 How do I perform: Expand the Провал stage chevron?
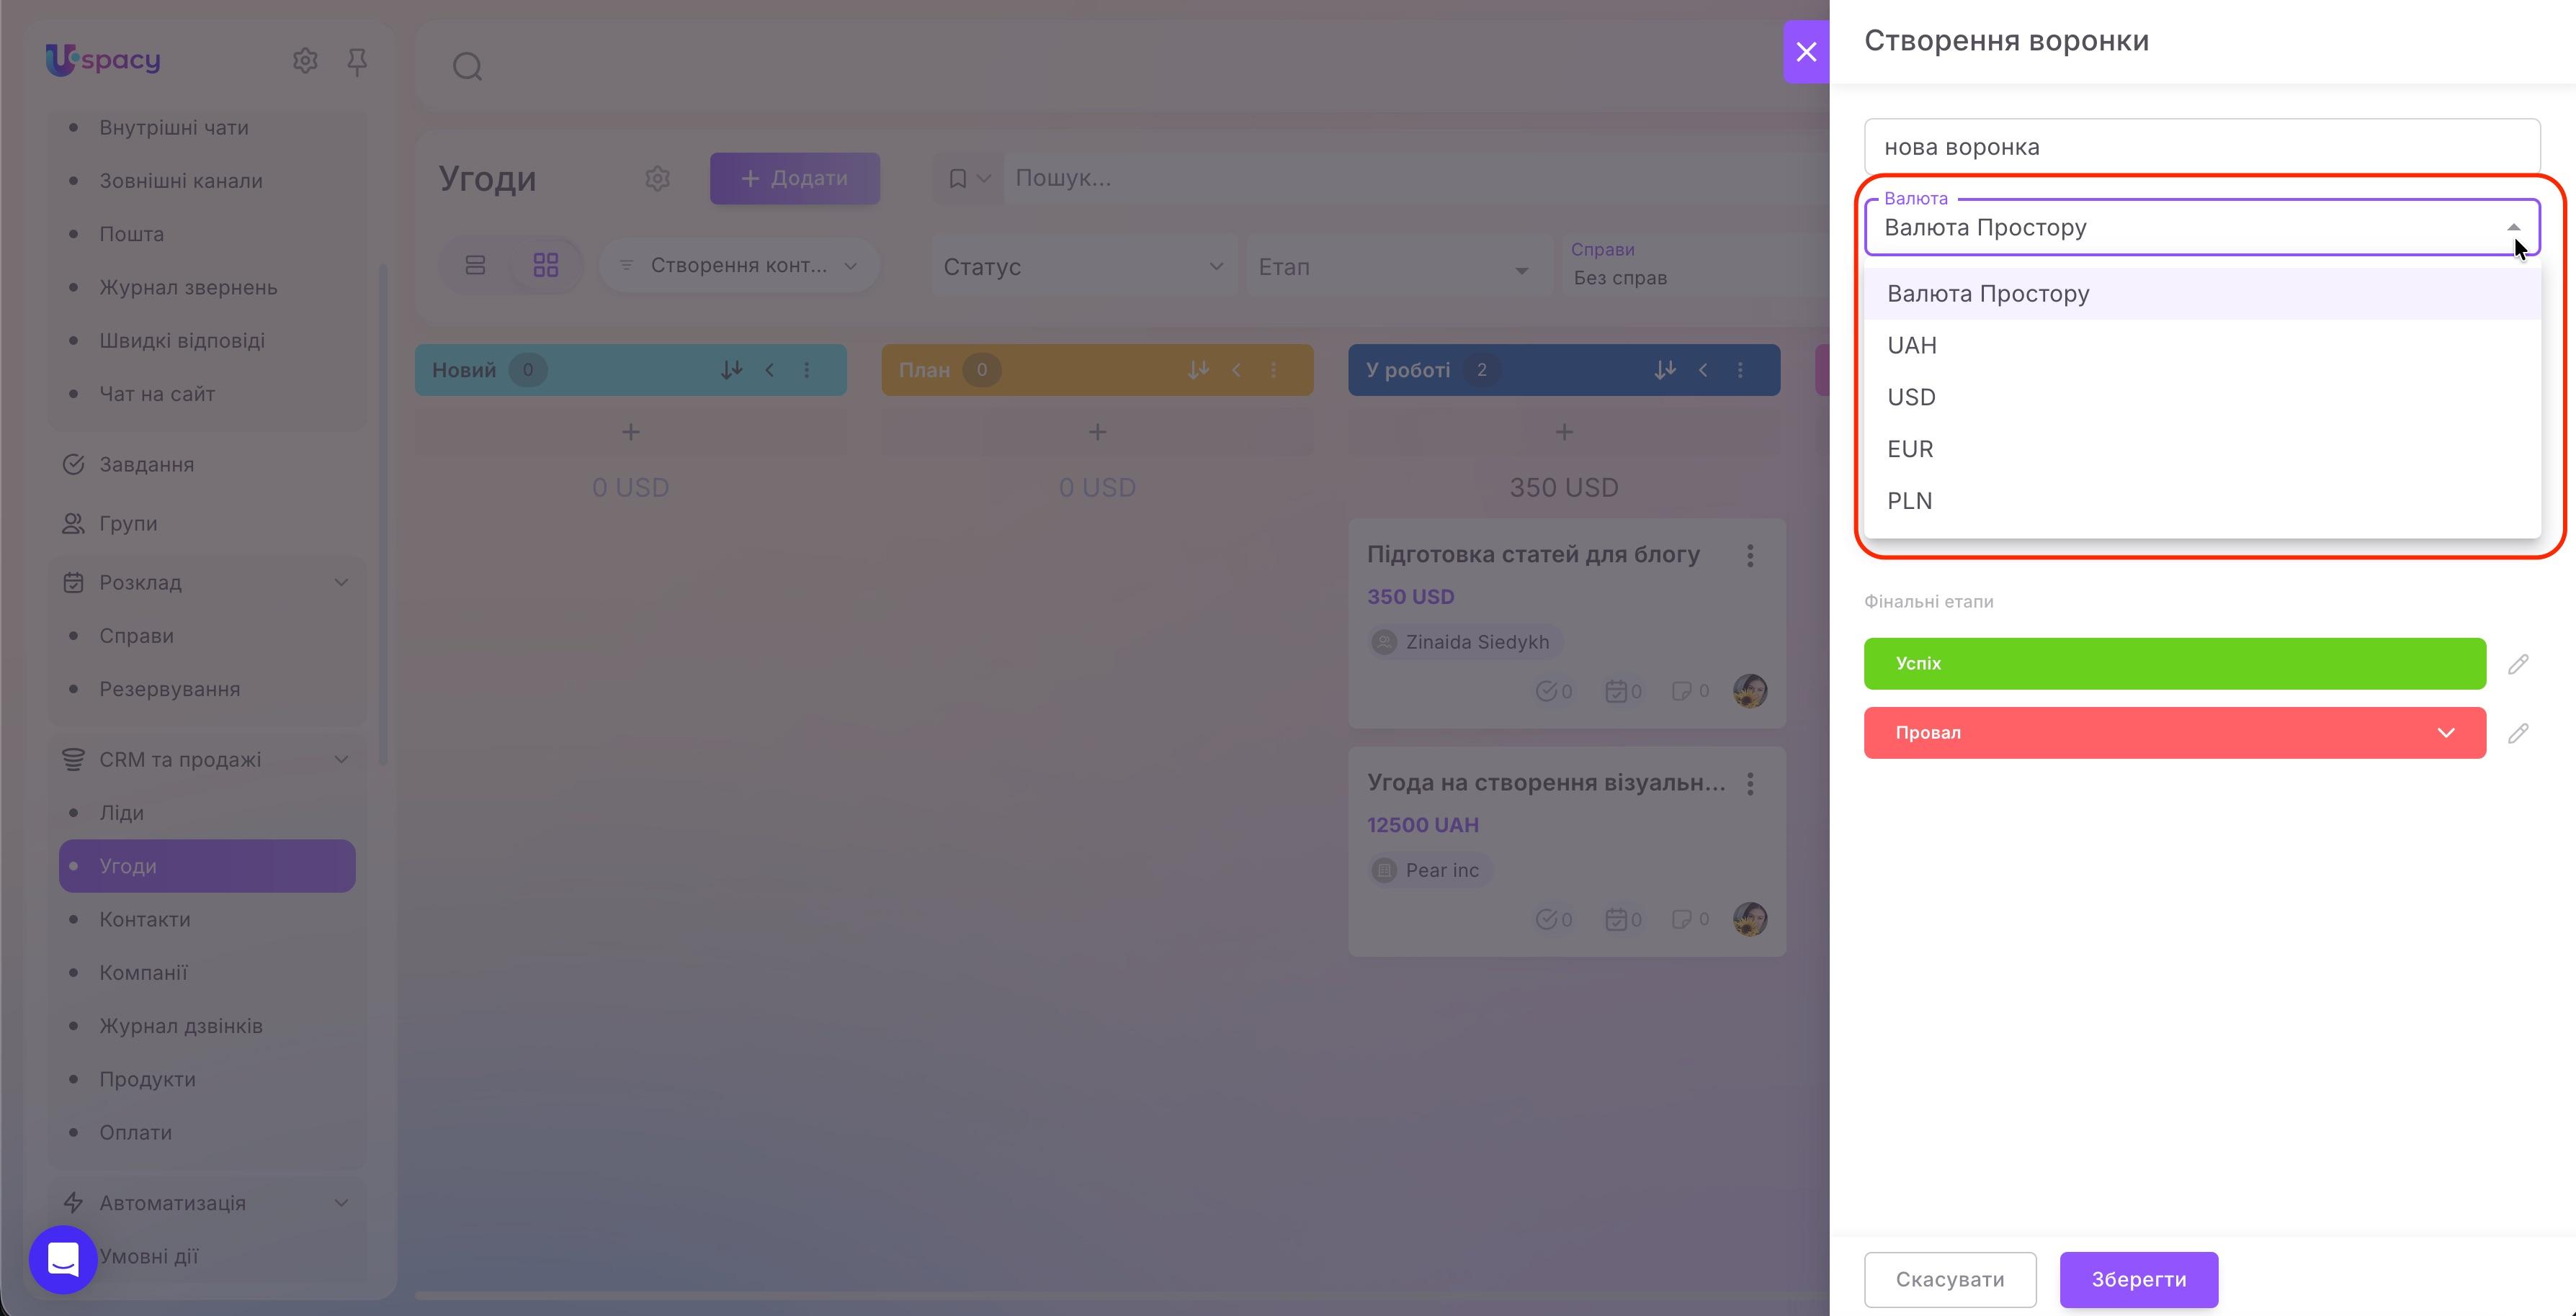coord(2446,732)
